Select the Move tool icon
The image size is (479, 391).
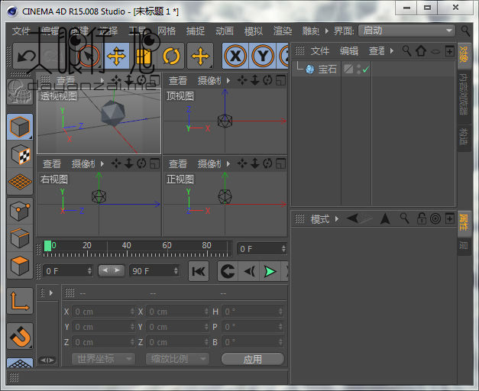(x=117, y=57)
